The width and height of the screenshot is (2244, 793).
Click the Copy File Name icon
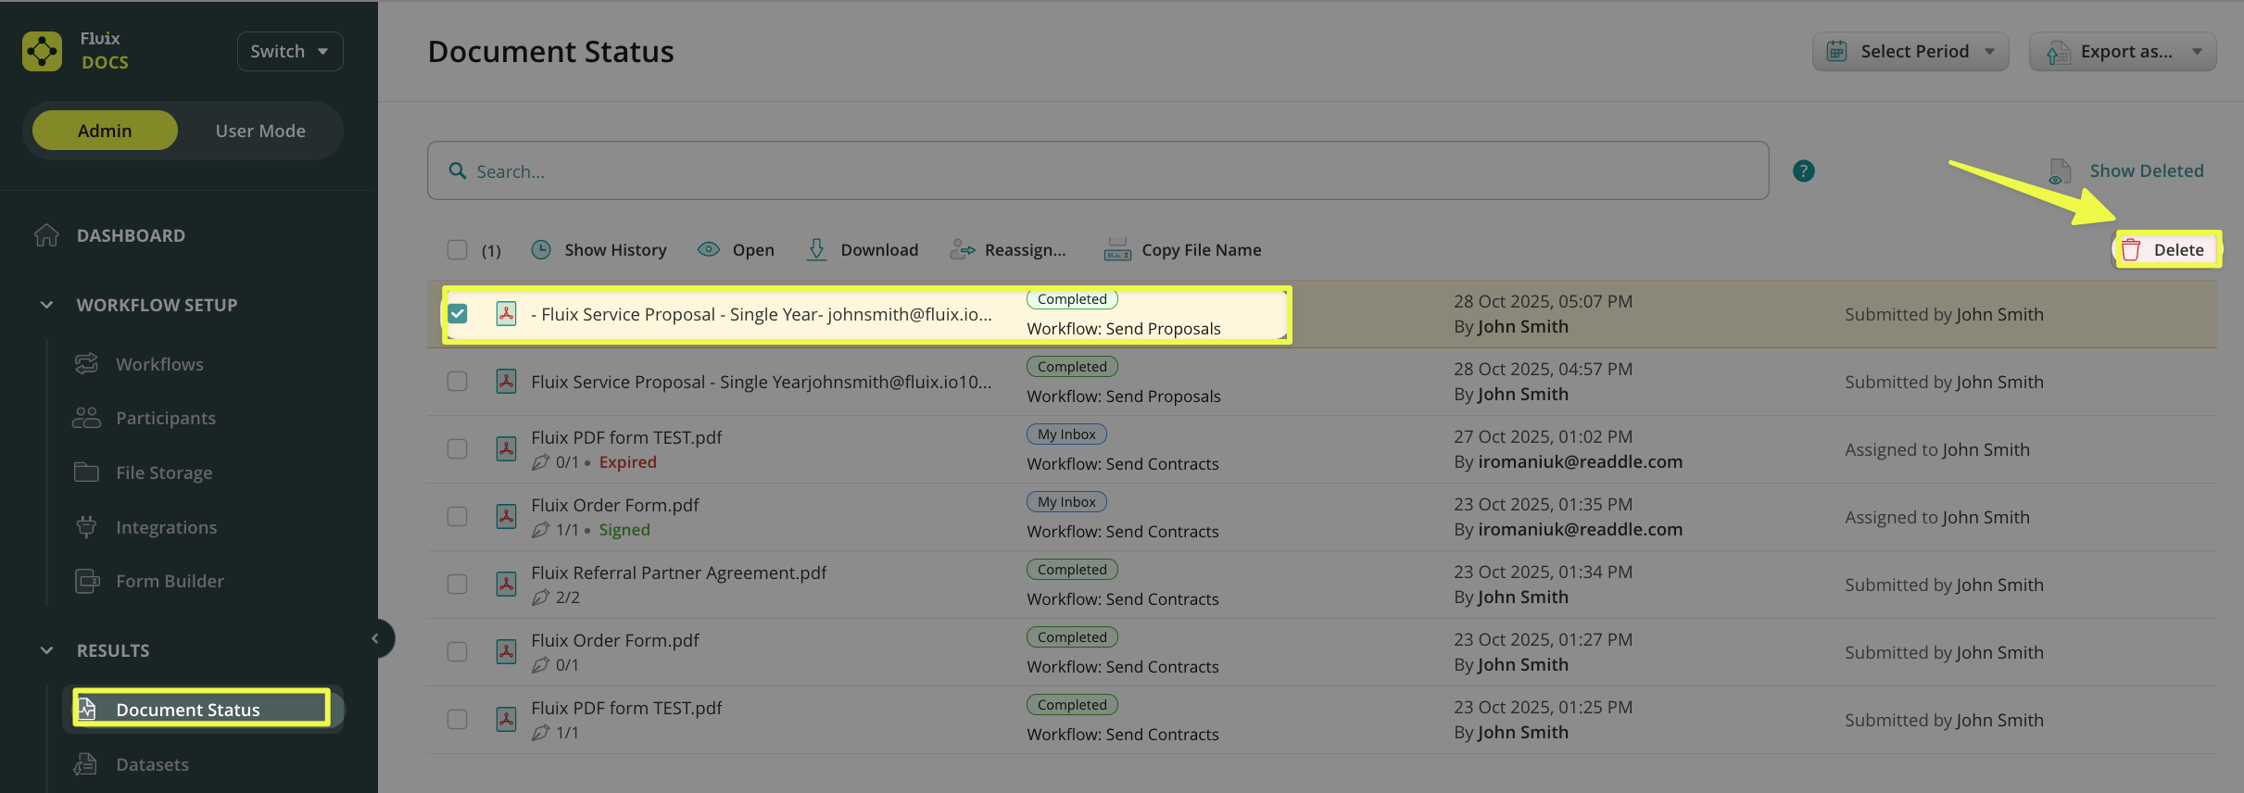(1116, 250)
